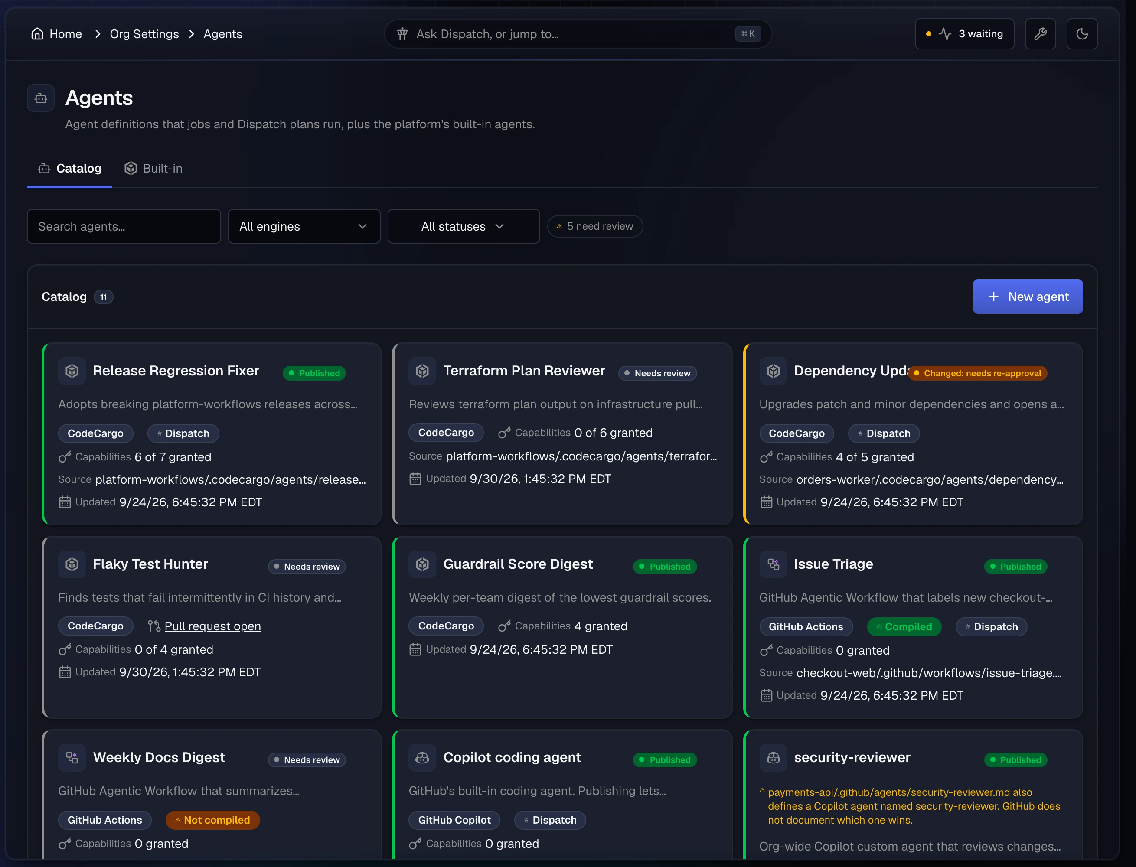Click the Terraform Plan Reviewer agent icon

[x=422, y=371]
